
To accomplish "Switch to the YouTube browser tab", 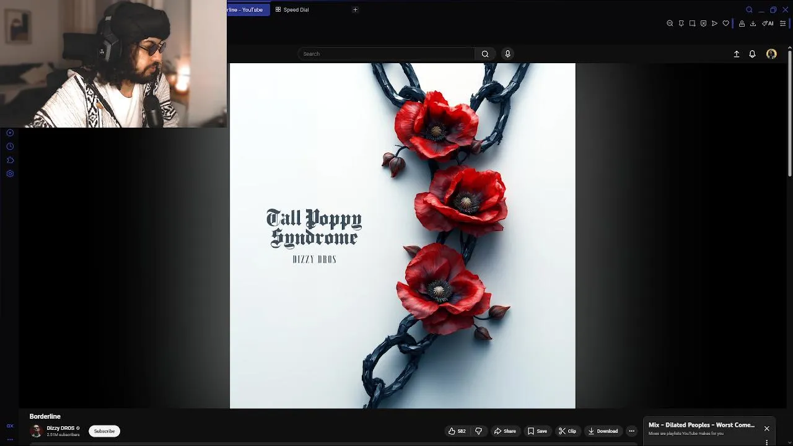I will tap(248, 10).
